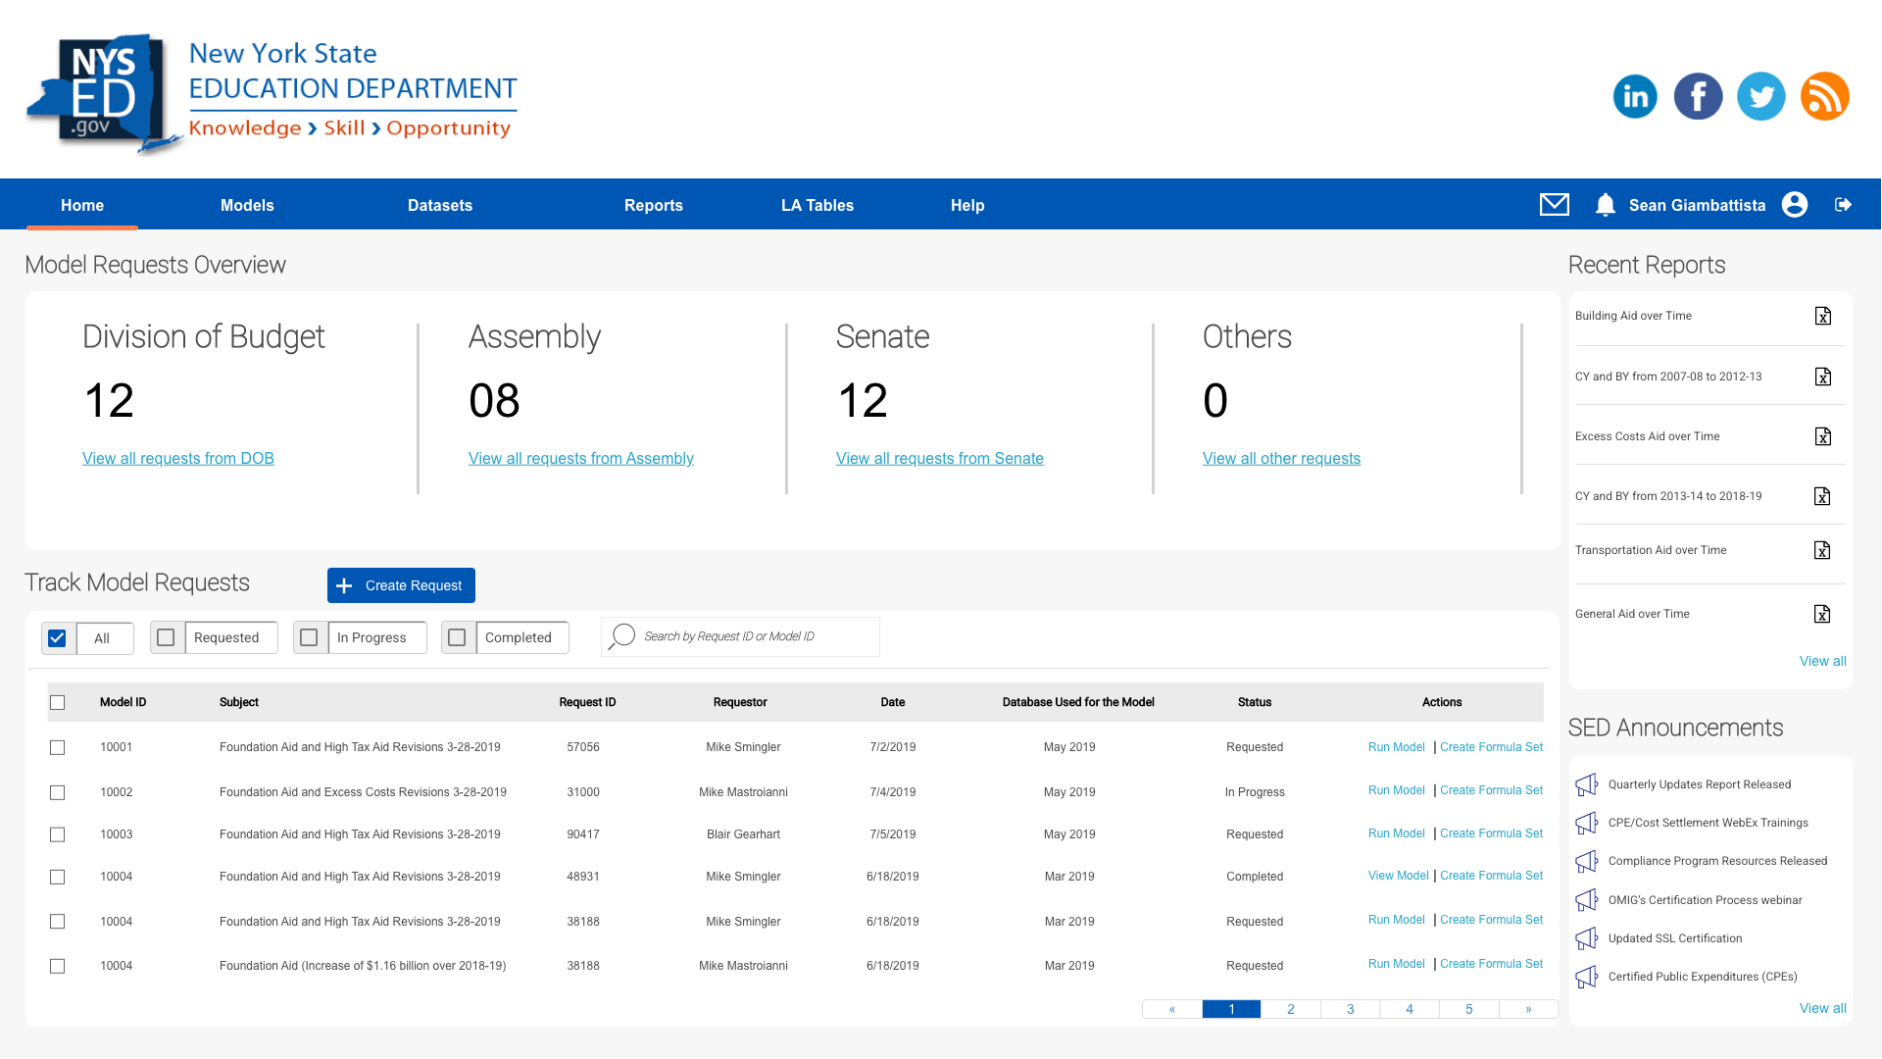The height and width of the screenshot is (1059, 1882).
Task: Click the Create Request button
Action: [401, 585]
